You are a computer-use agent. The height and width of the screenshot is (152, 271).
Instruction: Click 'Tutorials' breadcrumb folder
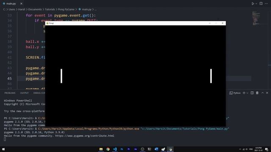50,9
